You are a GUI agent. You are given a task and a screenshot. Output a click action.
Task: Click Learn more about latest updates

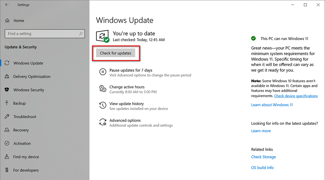pyautogui.click(x=261, y=131)
